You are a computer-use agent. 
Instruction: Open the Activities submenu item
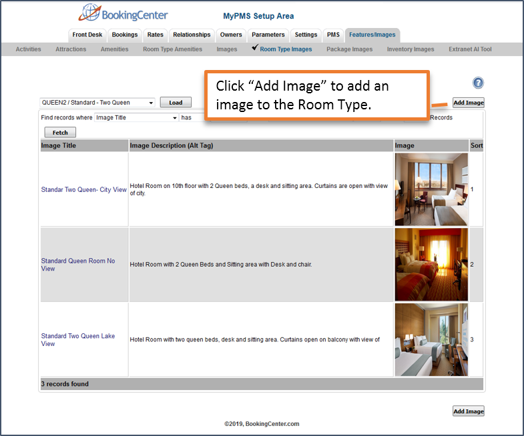29,49
